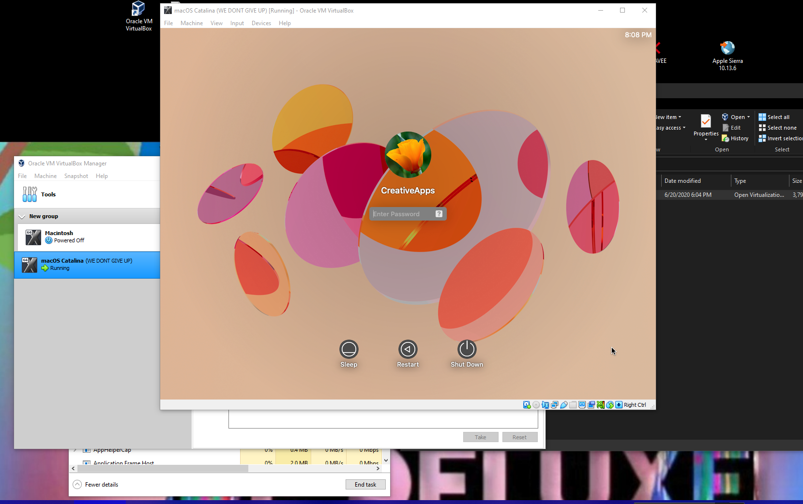
Task: Open Help menu in VM window
Action: pyautogui.click(x=285, y=23)
